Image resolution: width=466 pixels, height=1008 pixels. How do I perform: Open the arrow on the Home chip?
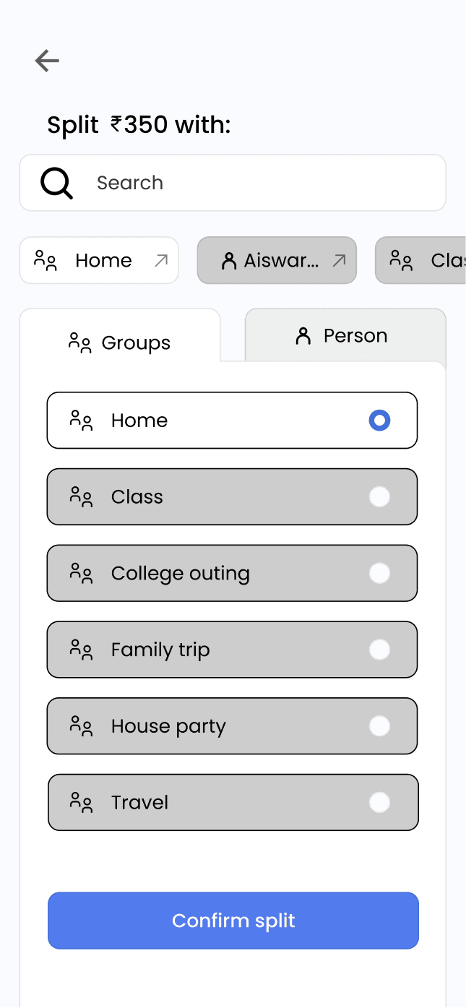click(161, 260)
